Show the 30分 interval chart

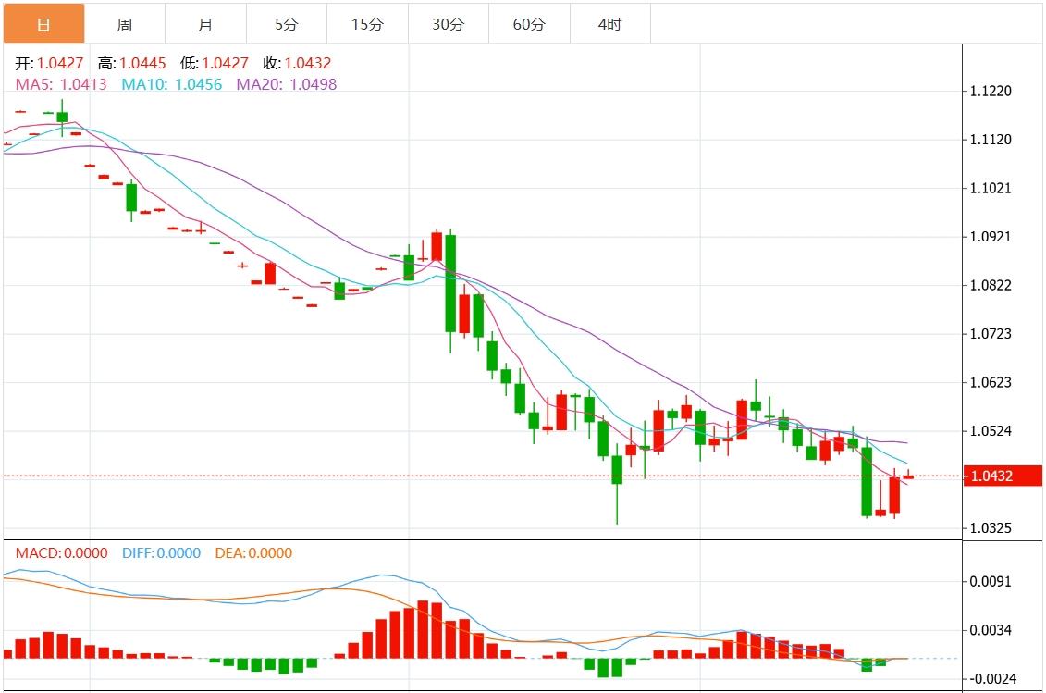click(x=448, y=24)
